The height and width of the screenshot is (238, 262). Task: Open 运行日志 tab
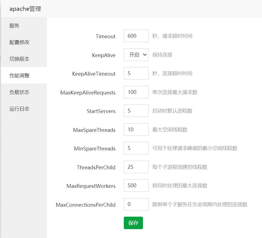point(24,109)
